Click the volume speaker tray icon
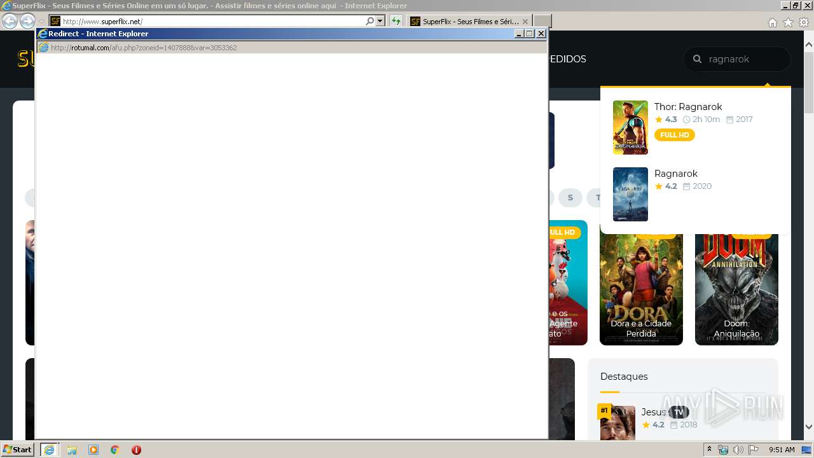Image resolution: width=814 pixels, height=458 pixels. tap(738, 450)
